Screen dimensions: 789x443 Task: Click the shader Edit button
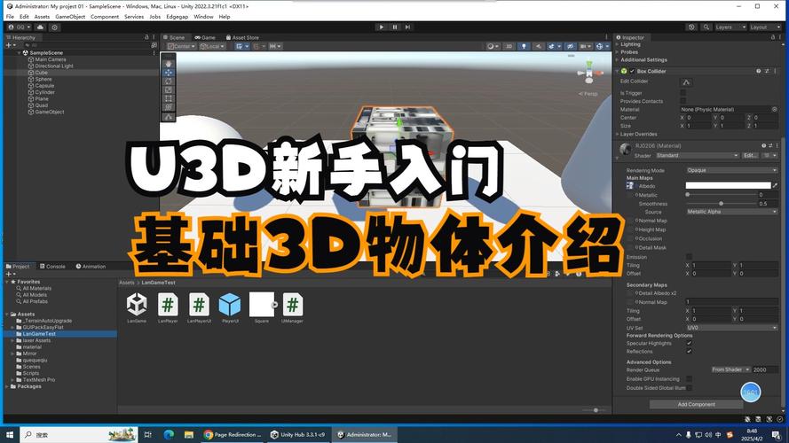pyautogui.click(x=750, y=156)
